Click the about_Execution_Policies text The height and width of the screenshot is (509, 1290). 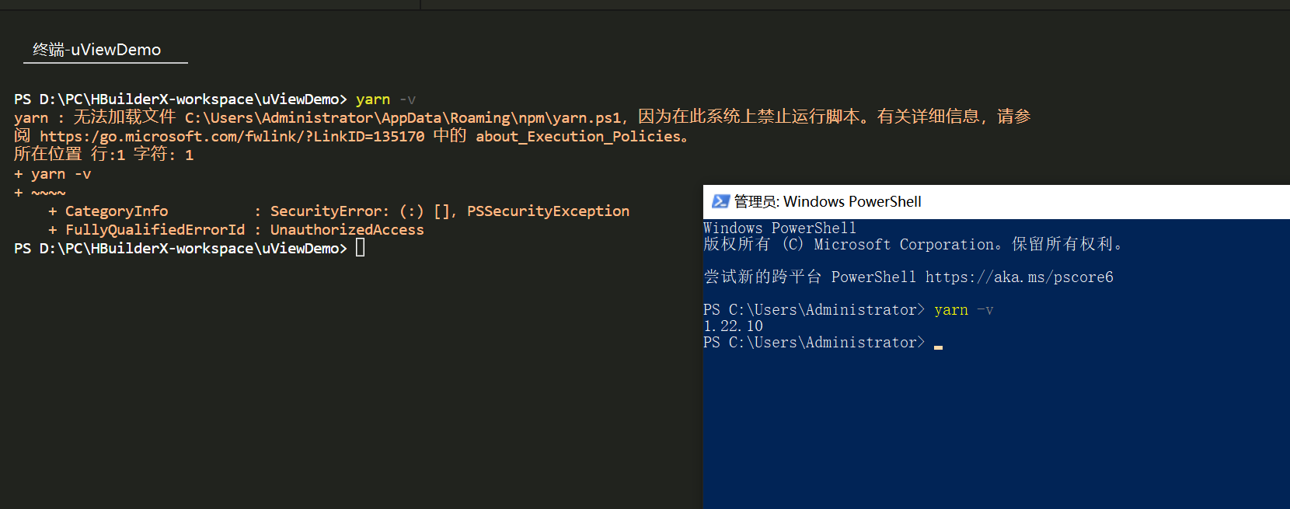578,137
